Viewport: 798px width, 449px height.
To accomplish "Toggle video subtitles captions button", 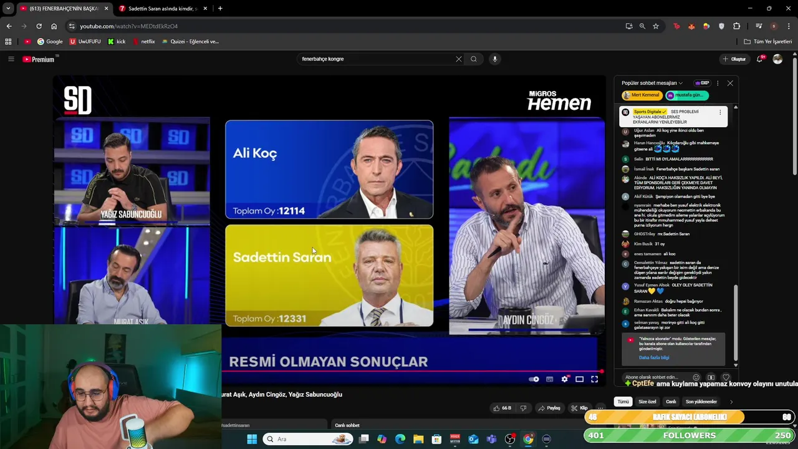I will 549,379.
